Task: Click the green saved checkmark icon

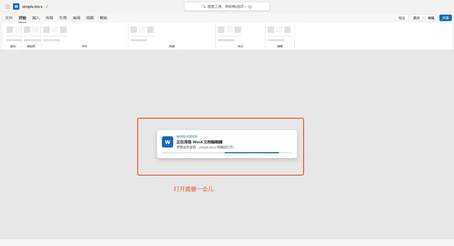Action: tap(47, 6)
